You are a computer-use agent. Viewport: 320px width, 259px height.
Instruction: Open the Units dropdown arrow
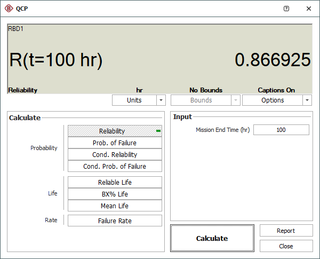tap(161, 100)
